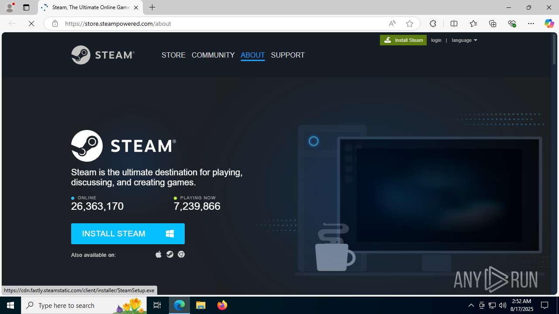Stop the page loading with the X button

(31, 24)
